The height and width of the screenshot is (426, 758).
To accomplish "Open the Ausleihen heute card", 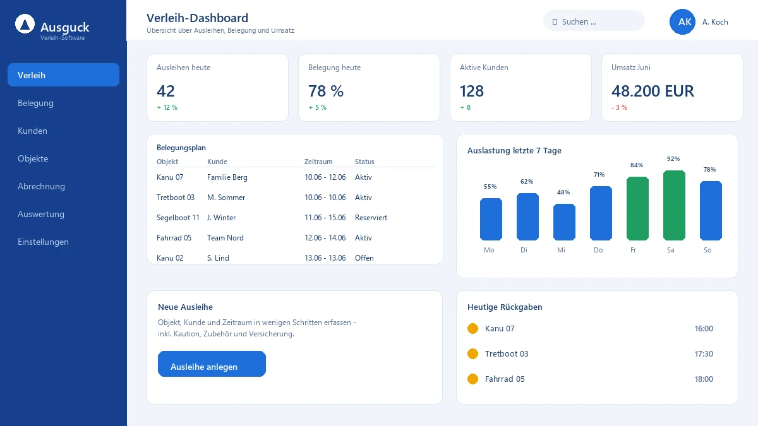I will click(x=217, y=87).
